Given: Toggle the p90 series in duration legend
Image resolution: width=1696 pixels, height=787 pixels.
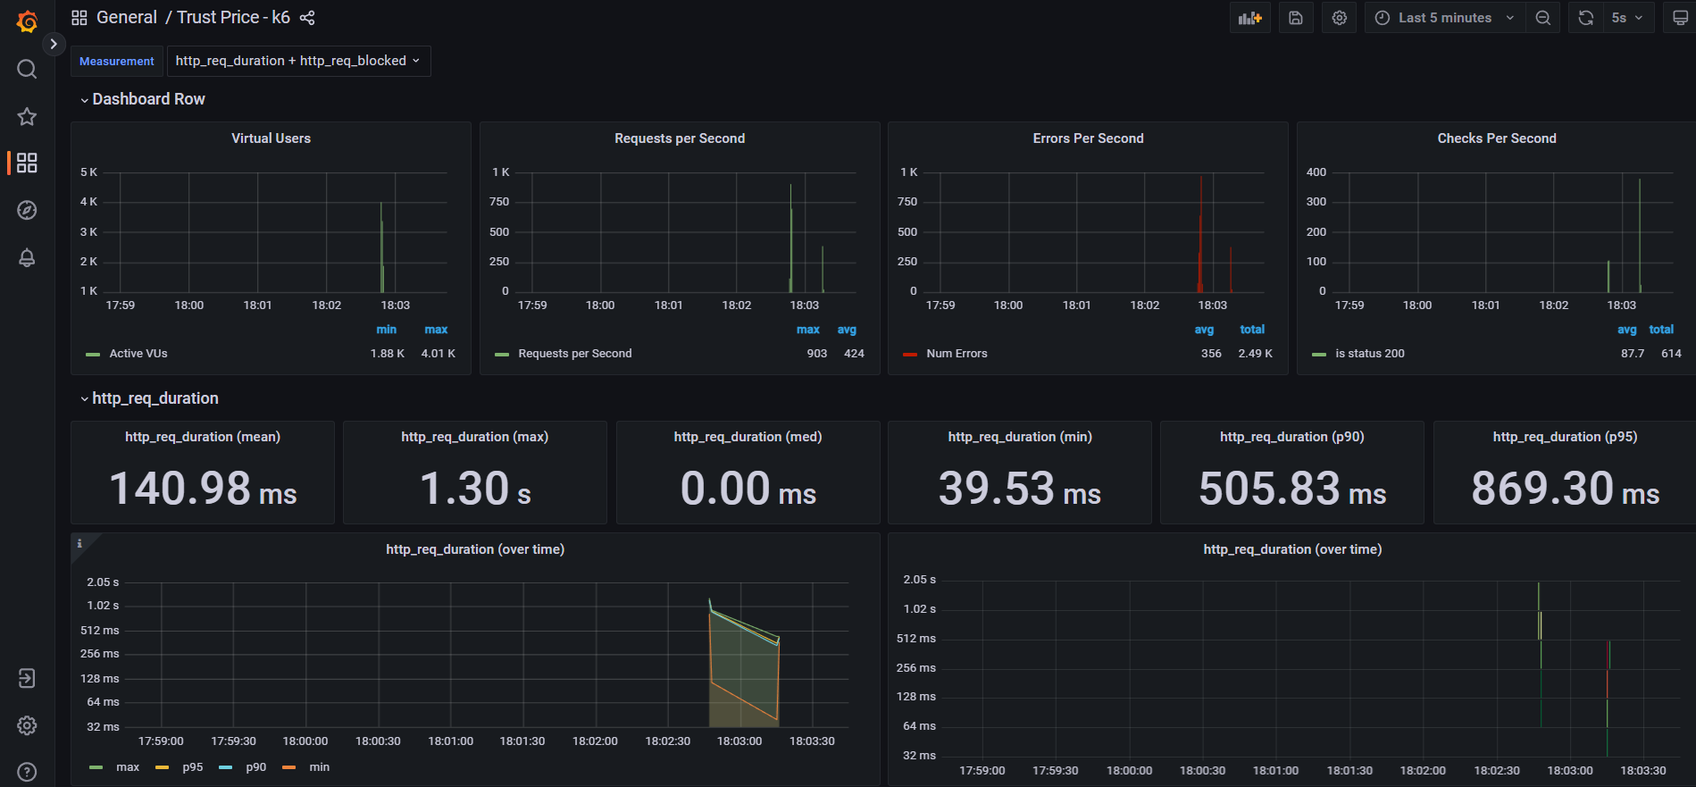Looking at the screenshot, I should tap(256, 767).
